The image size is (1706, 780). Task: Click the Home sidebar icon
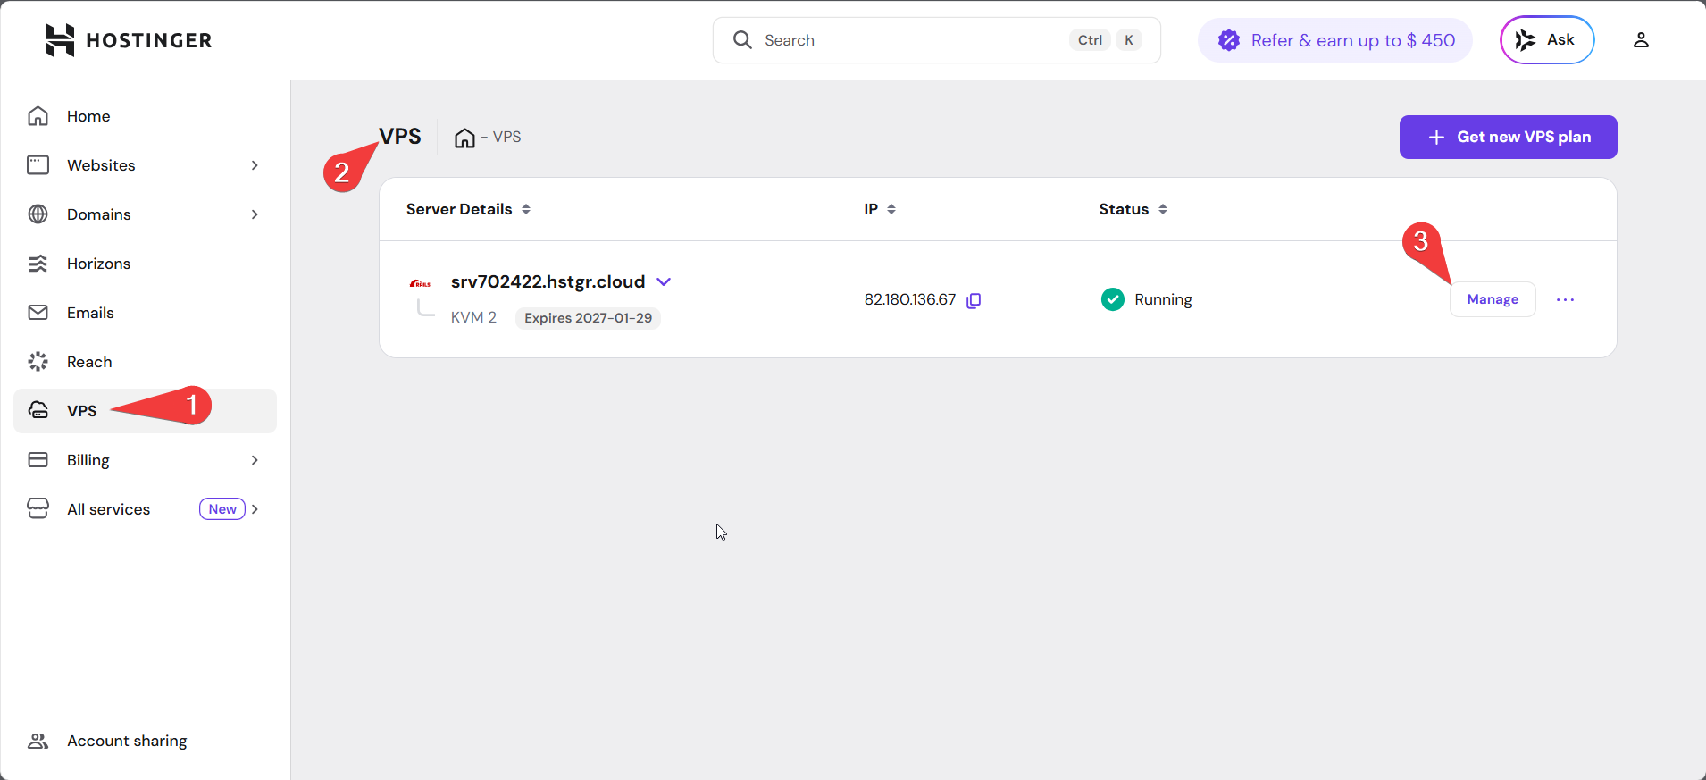click(x=38, y=116)
